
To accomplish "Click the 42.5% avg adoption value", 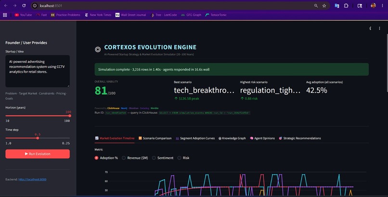I will coord(316,90).
